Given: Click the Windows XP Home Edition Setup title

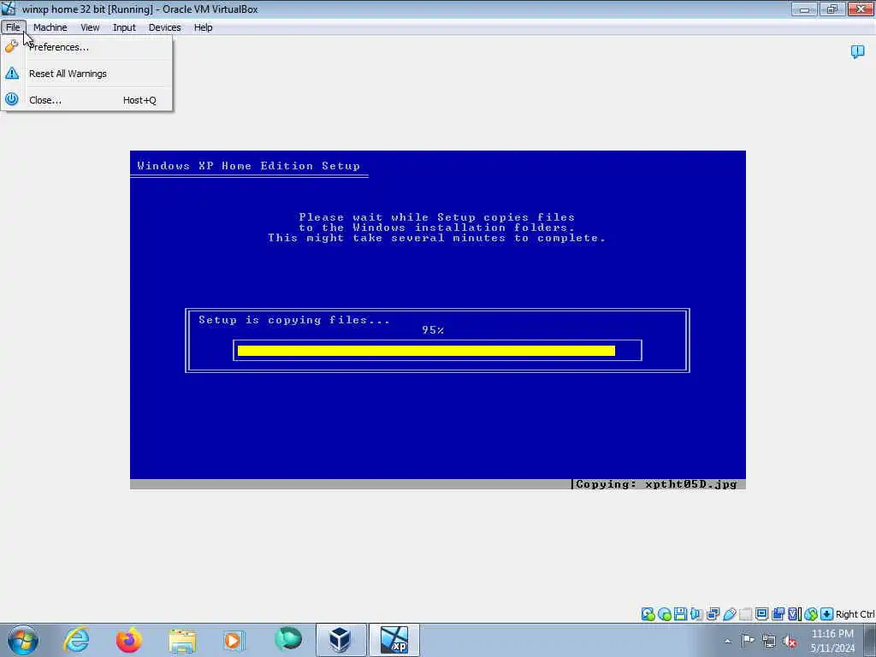Looking at the screenshot, I should [x=249, y=166].
